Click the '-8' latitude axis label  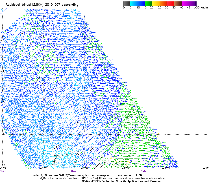[2, 133]
